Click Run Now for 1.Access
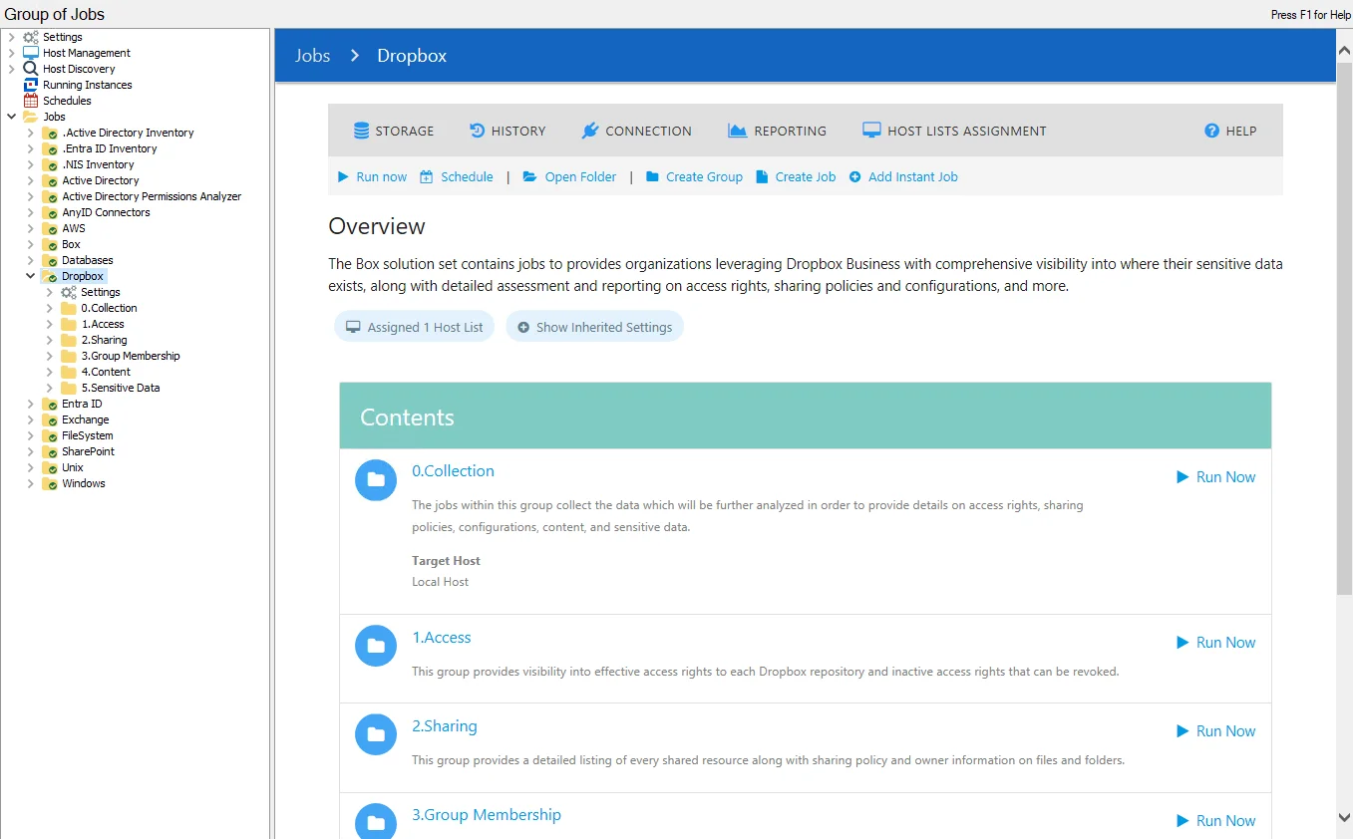The height and width of the screenshot is (839, 1353). 1215,643
